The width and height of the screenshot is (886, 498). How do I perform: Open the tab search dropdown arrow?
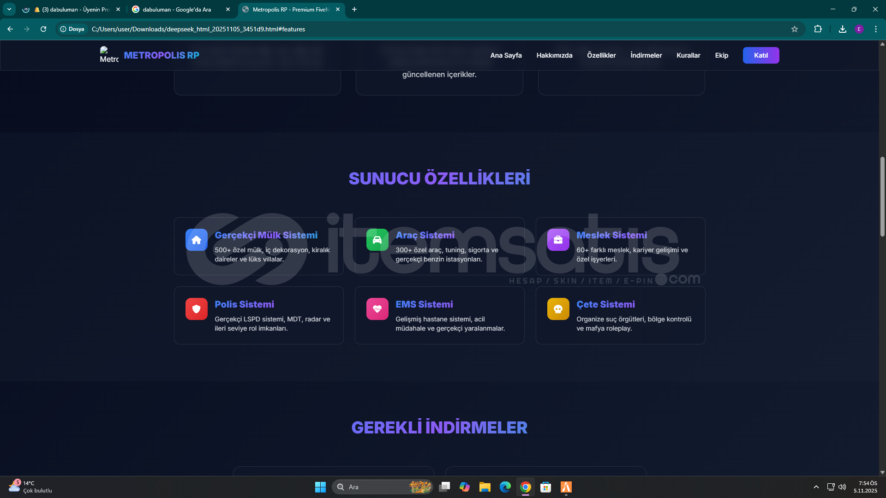[x=9, y=9]
